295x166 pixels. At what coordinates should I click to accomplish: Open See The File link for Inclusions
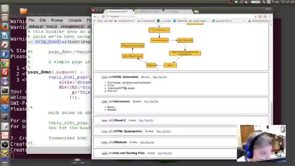coord(151,101)
